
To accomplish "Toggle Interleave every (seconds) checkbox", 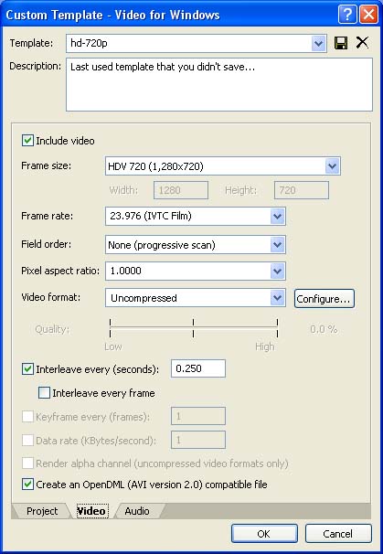I will point(27,369).
